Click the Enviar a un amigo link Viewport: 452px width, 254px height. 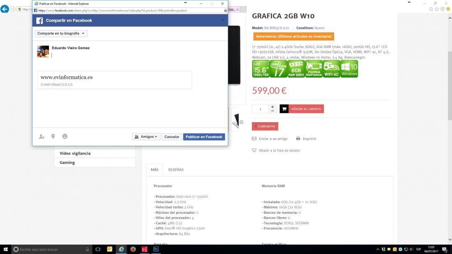tap(273, 139)
